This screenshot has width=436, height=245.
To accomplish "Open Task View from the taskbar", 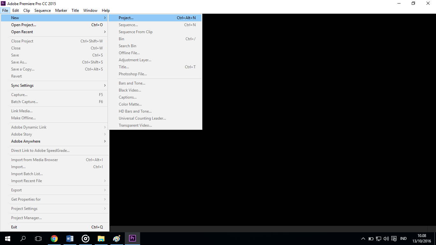I will (38, 238).
